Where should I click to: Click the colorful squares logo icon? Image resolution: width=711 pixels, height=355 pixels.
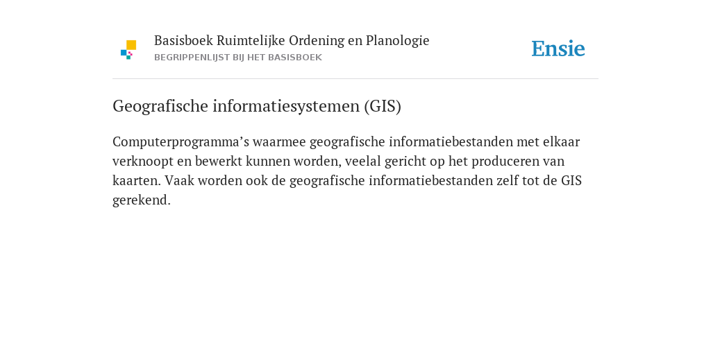128,50
